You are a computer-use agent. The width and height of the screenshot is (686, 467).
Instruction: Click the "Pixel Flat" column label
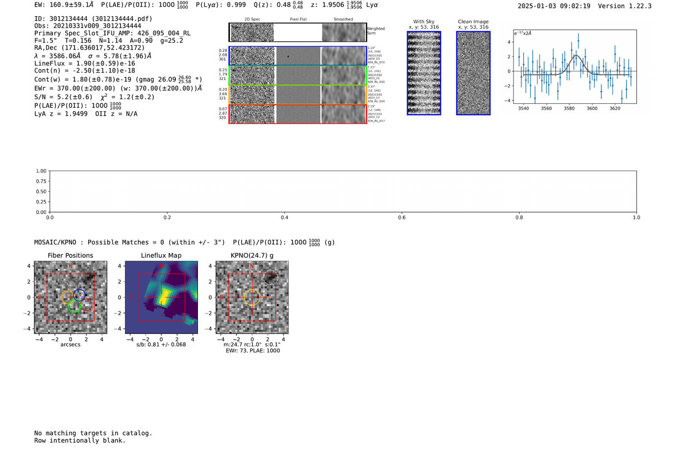coord(298,20)
